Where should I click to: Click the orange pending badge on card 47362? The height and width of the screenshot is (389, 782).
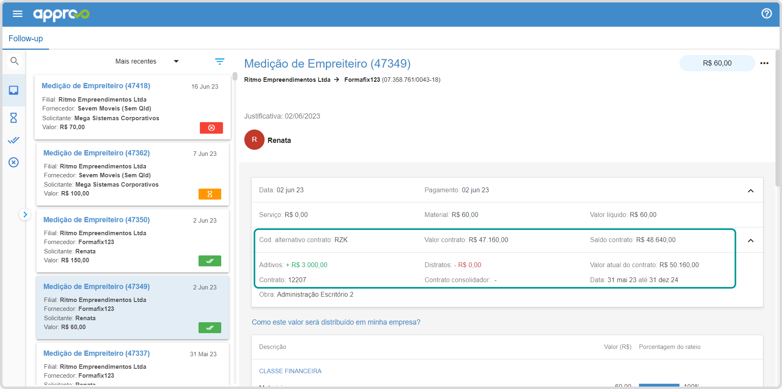(x=210, y=194)
